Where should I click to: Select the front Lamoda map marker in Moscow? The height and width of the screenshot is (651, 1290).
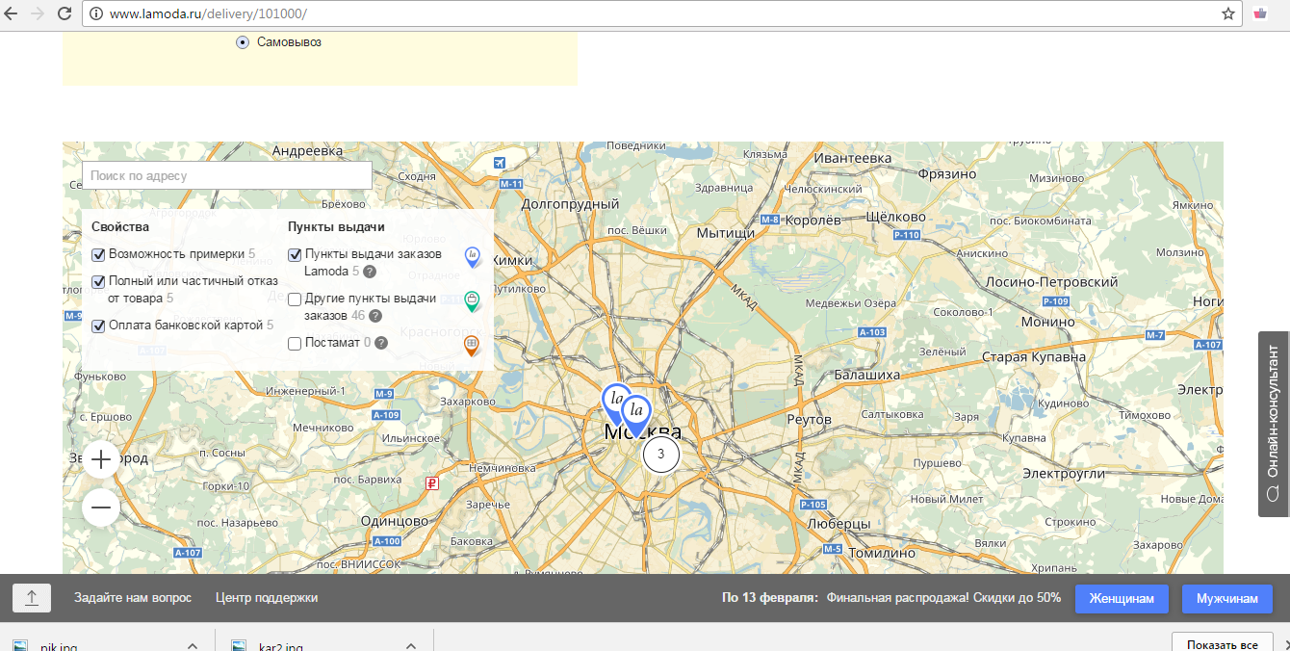(635, 415)
